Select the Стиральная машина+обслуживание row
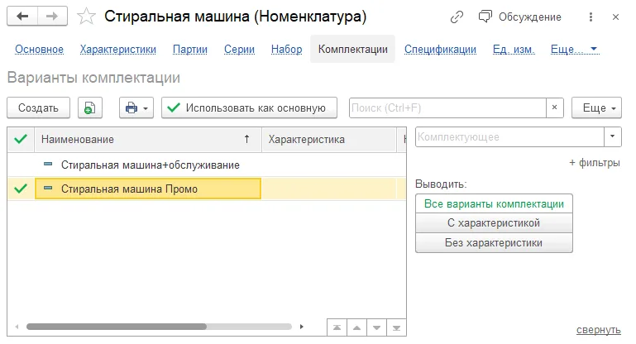636x344 pixels. 207,165
